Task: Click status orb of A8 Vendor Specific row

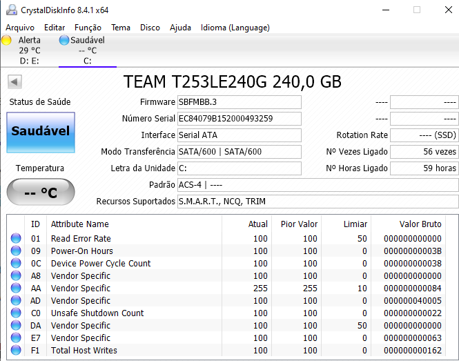Action: tap(16, 275)
